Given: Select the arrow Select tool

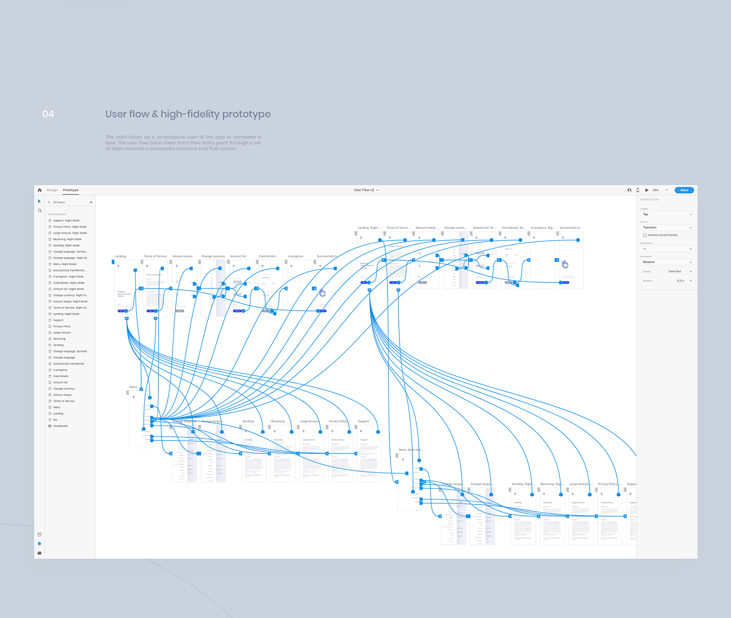Looking at the screenshot, I should 40,201.
